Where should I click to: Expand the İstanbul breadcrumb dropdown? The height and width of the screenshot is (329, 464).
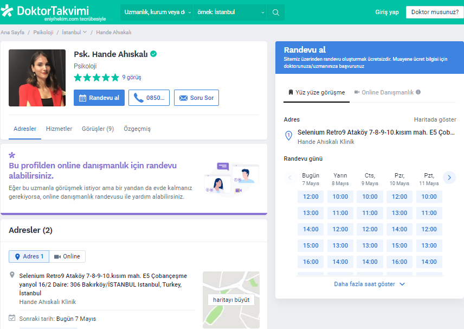[74, 33]
